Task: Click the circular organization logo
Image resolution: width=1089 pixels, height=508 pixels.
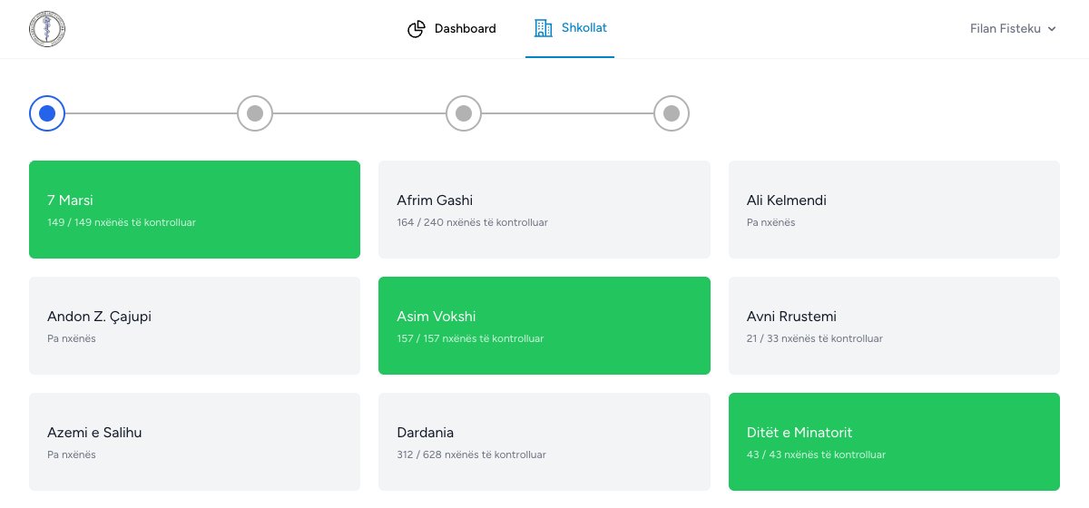Action: click(47, 29)
